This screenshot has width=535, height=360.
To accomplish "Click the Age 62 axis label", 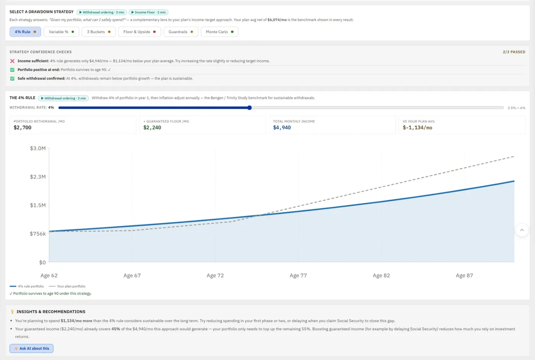I will (49, 275).
